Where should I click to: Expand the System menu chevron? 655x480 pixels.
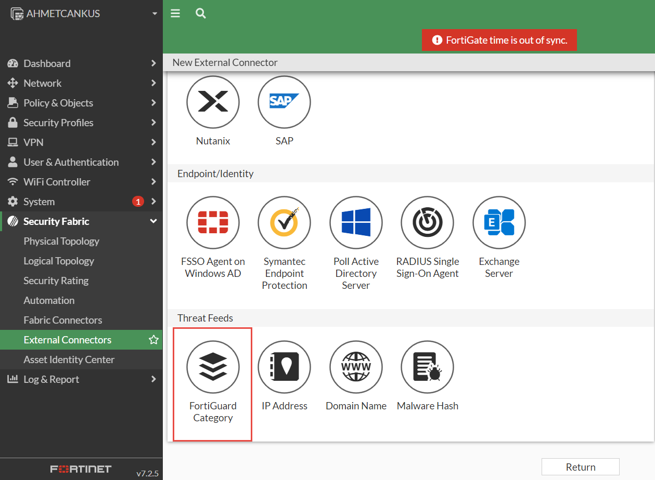click(x=153, y=202)
